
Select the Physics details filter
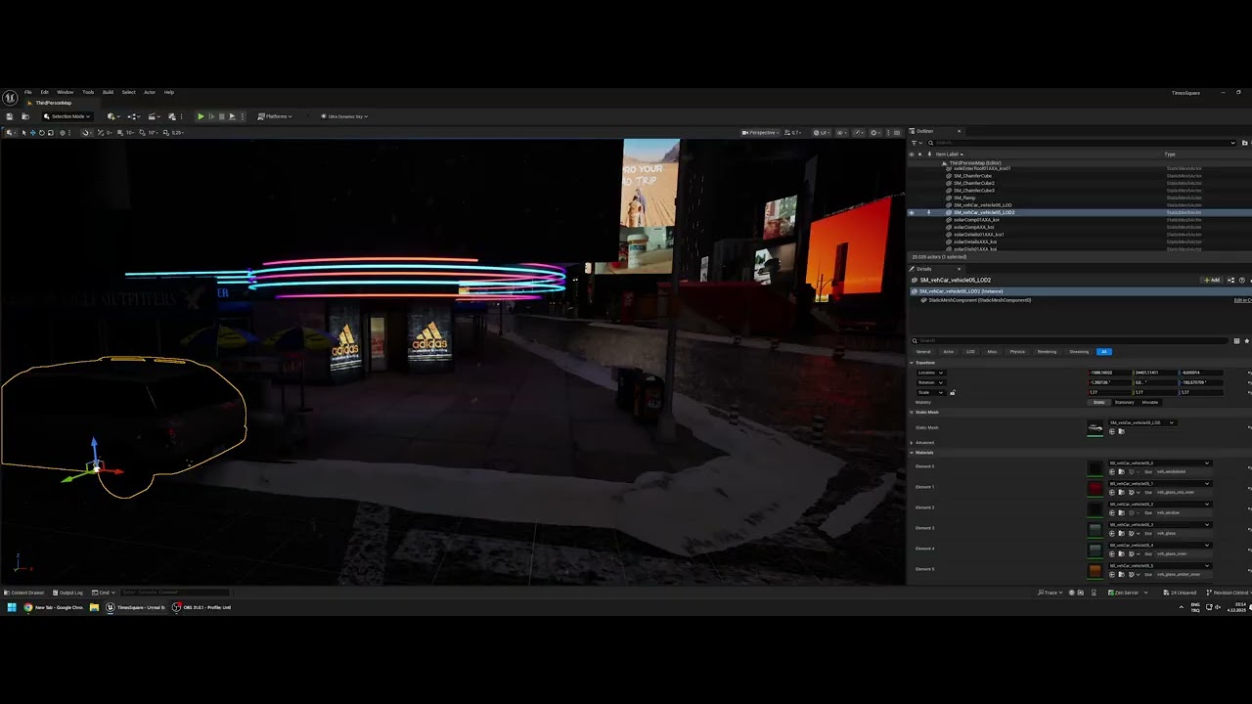1017,351
